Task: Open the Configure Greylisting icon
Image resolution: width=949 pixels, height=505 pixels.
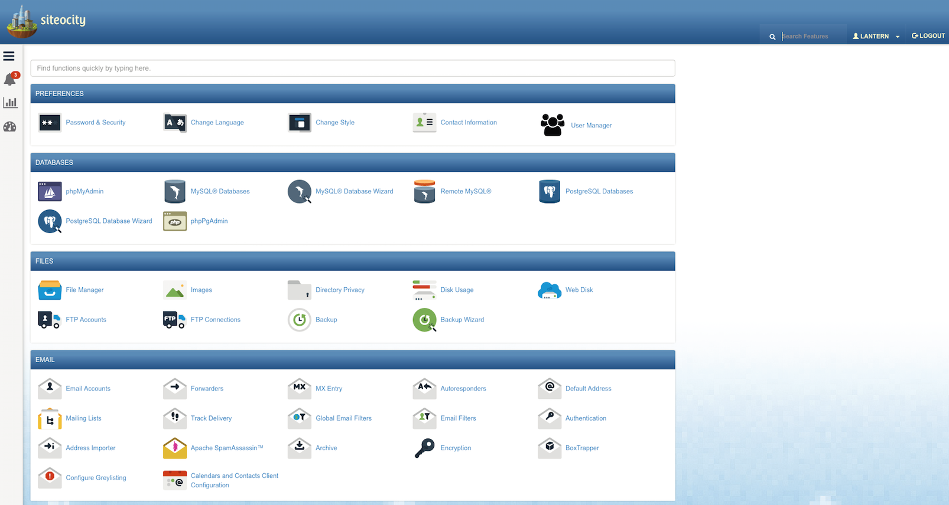Action: [50, 478]
